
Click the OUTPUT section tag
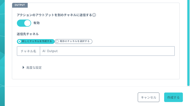pyautogui.click(x=20, y=5)
